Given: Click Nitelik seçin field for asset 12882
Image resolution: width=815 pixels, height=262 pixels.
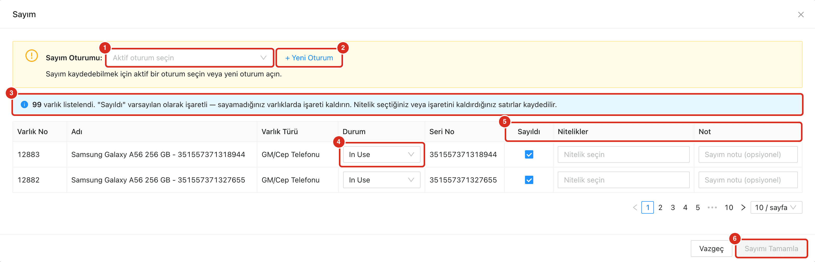Looking at the screenshot, I should pos(623,180).
